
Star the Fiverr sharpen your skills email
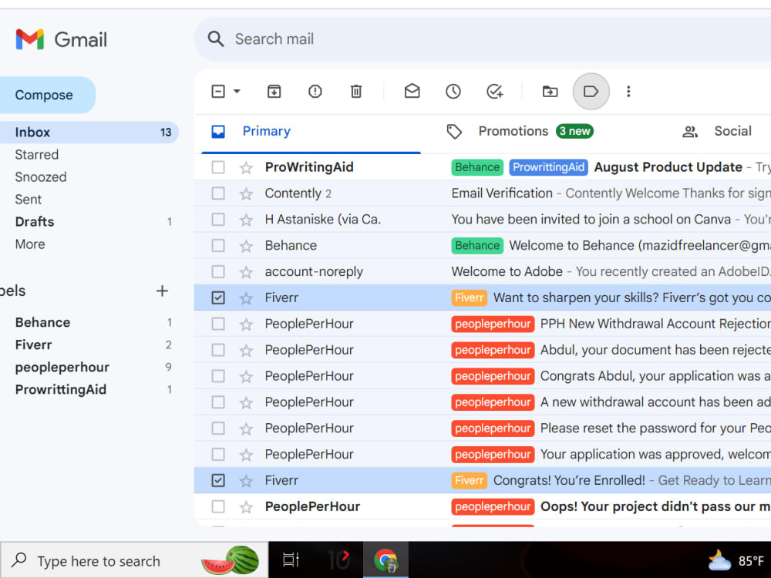pyautogui.click(x=246, y=297)
